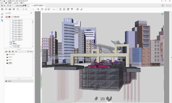Open the ウィンドウ (Window) menu
The height and width of the screenshot is (103, 172).
pos(16,3)
